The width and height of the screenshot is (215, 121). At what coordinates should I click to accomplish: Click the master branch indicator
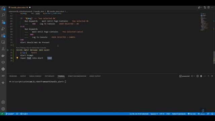tap(10, 114)
